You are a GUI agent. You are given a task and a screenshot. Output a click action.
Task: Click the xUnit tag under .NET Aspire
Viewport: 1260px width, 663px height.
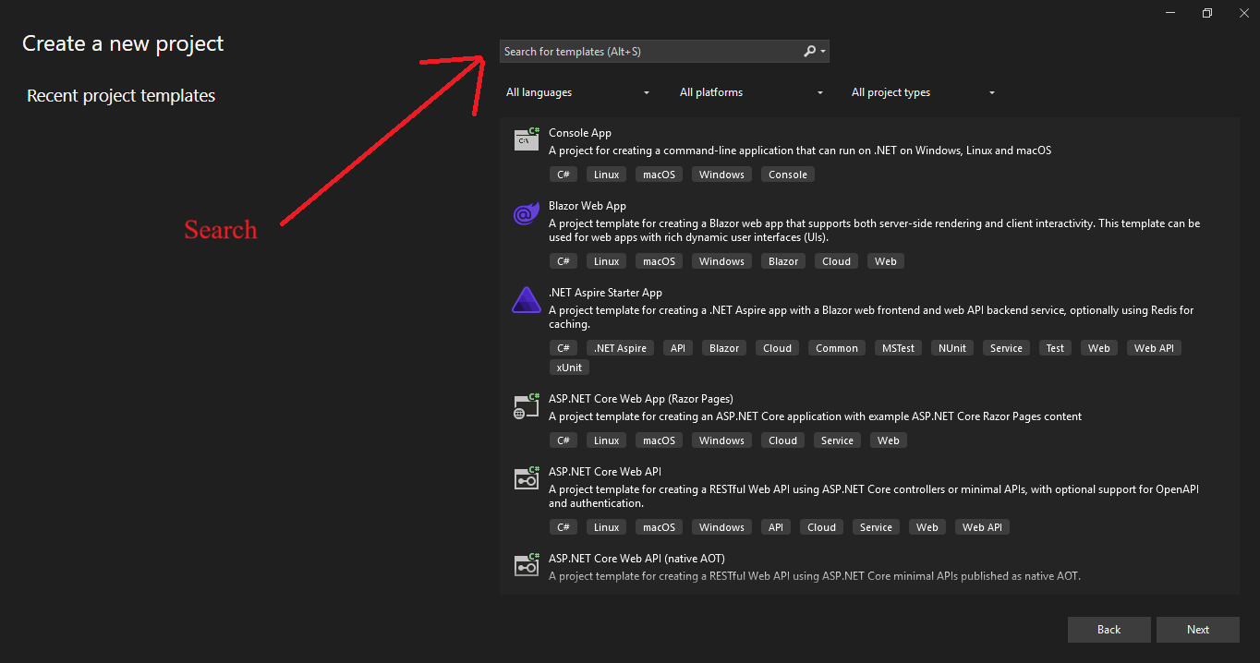[x=569, y=368]
